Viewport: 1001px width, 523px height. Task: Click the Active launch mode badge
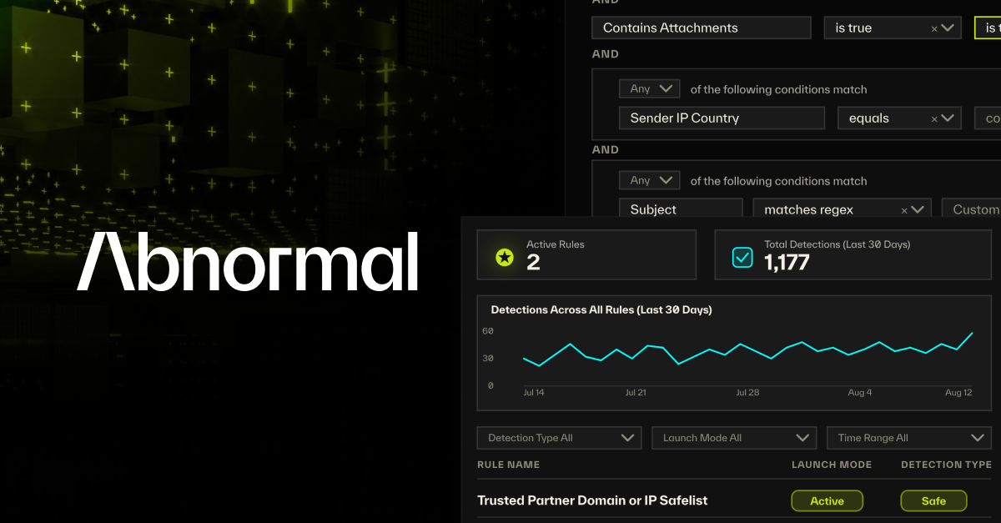click(827, 500)
